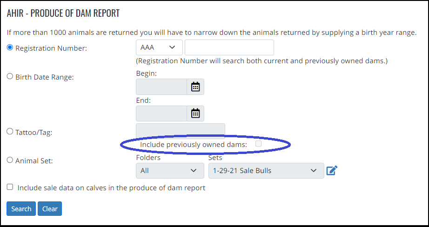The image size is (429, 227).
Task: Check Include previously owned dams checkbox
Action: click(x=259, y=144)
